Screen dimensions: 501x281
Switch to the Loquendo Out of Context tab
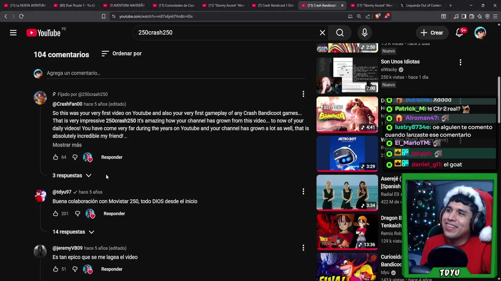(421, 5)
